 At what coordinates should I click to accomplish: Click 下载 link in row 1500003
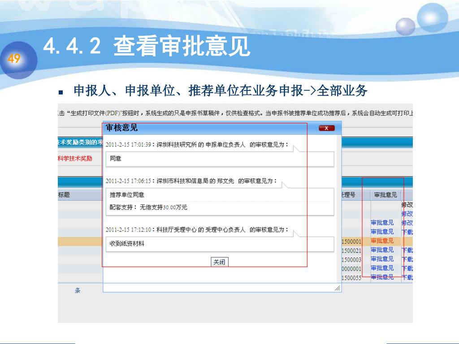click(x=407, y=259)
